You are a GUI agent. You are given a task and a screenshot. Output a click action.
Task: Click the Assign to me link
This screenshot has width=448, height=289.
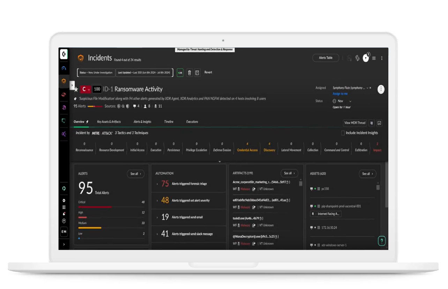click(x=340, y=94)
